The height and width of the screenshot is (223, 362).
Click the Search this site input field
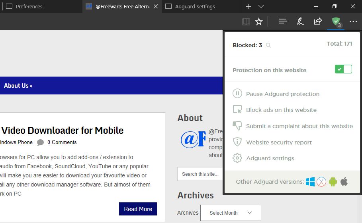(200, 174)
